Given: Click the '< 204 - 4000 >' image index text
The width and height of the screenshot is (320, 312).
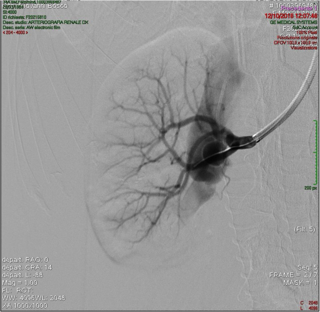Looking at the screenshot, I should point(15,32).
